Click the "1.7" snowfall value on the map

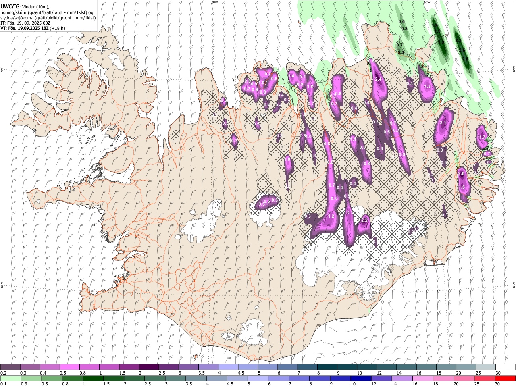482,137
